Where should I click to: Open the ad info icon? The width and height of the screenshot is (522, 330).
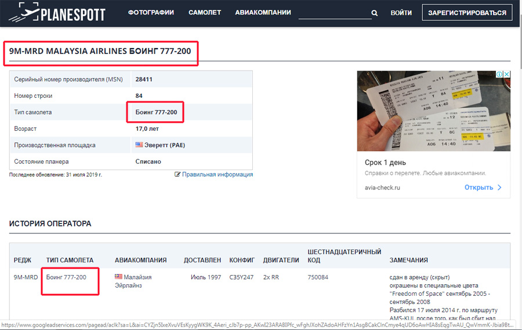(500, 74)
